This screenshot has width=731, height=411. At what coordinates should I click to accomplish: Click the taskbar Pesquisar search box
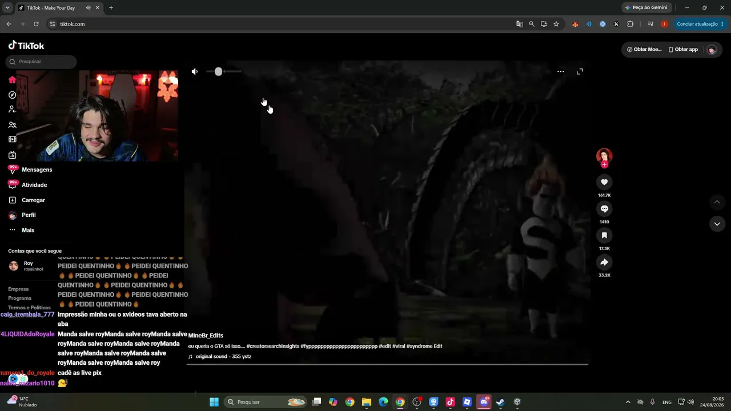[266, 402]
